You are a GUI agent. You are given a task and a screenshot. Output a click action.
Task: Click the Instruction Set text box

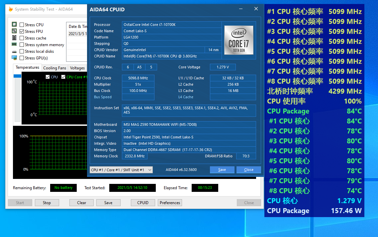pos(189,111)
